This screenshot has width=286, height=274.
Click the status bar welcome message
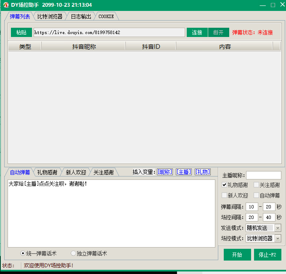point(48,266)
